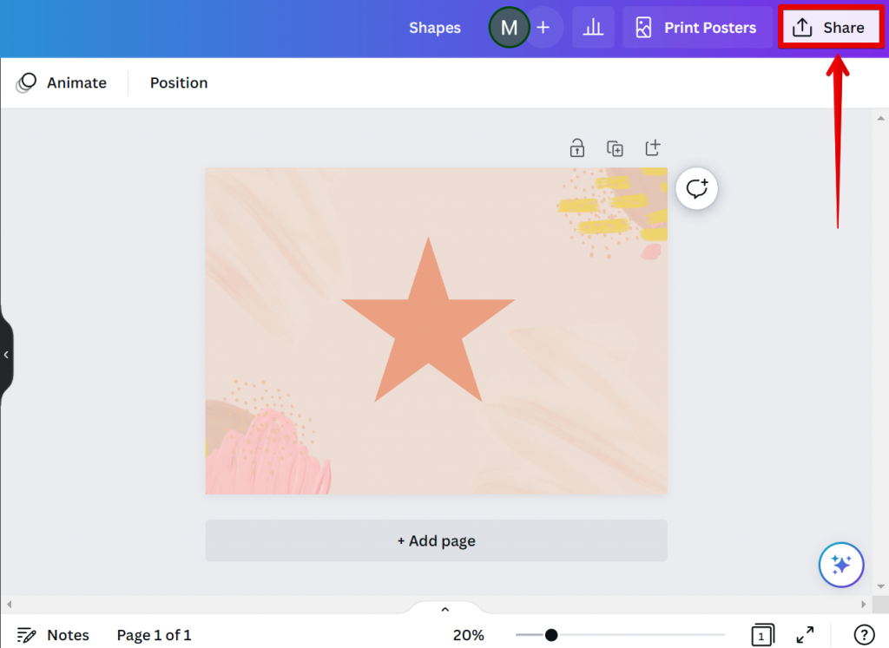Add a page via the plus-square icon
This screenshot has width=889, height=648.
[x=652, y=147]
